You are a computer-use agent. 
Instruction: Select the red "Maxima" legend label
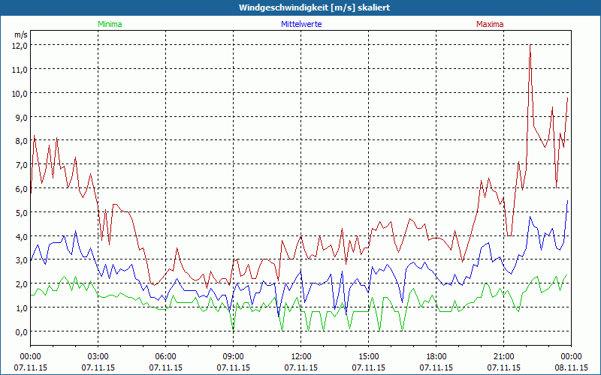point(489,24)
